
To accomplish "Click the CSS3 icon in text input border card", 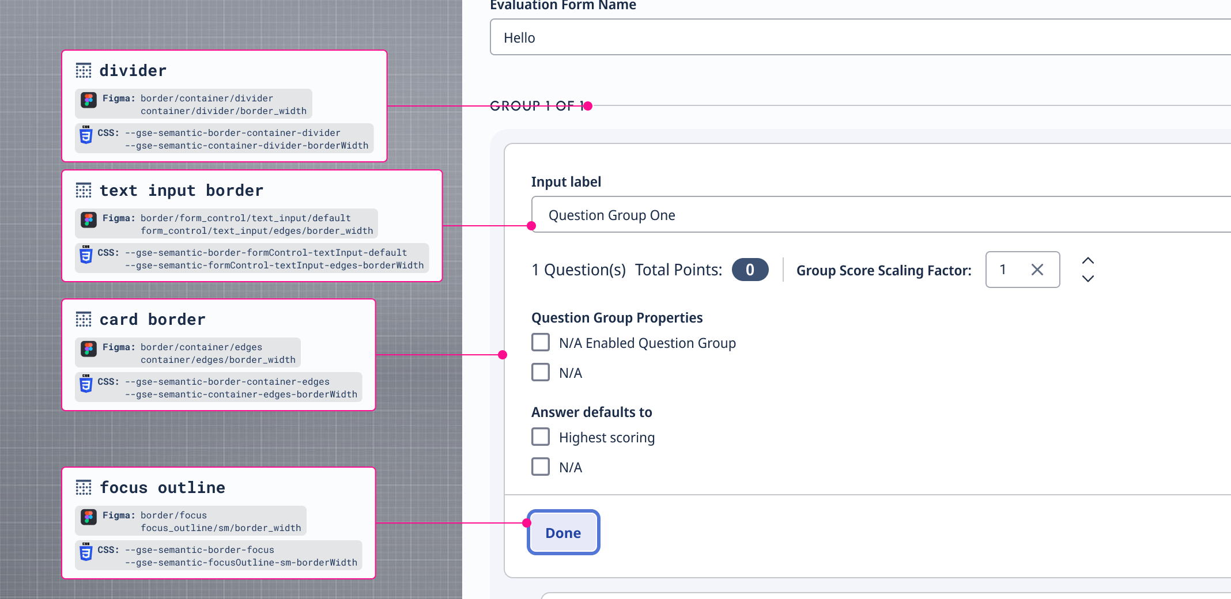I will coord(86,255).
